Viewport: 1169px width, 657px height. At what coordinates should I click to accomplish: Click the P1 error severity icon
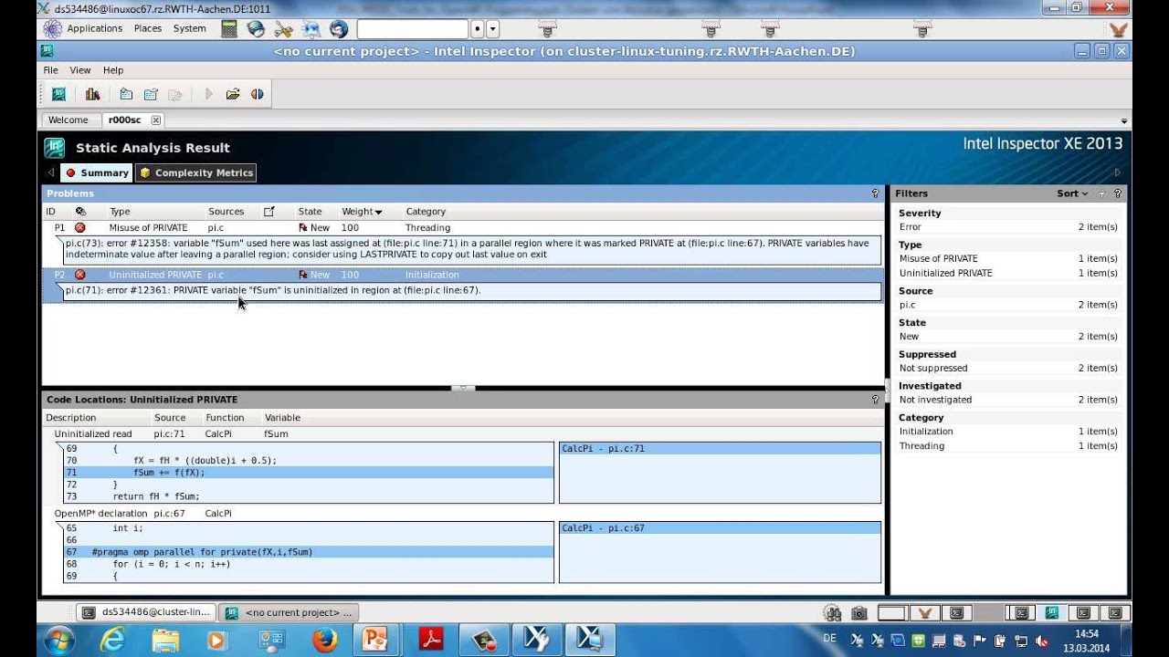click(79, 227)
